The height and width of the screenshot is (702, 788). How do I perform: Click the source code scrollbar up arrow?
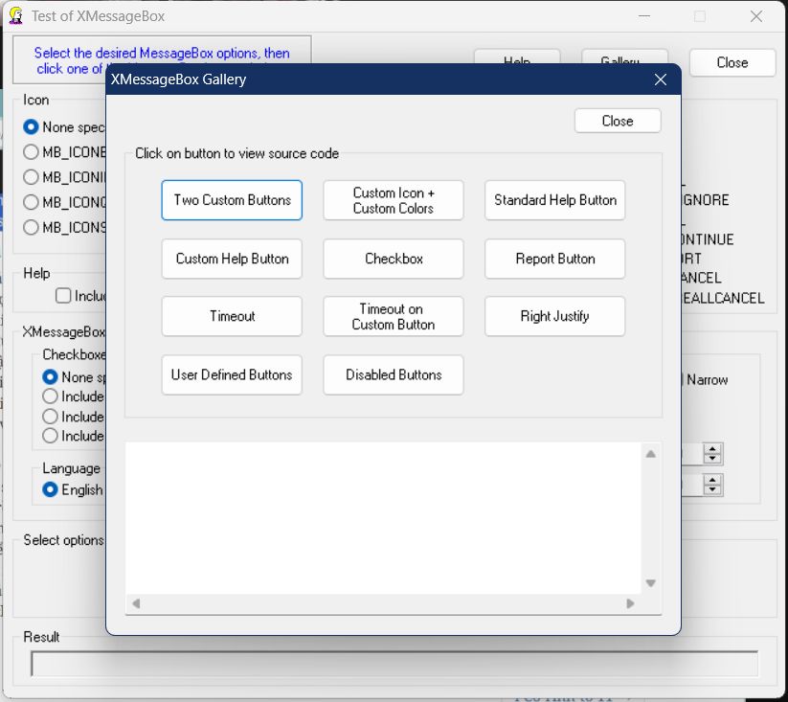click(x=651, y=454)
